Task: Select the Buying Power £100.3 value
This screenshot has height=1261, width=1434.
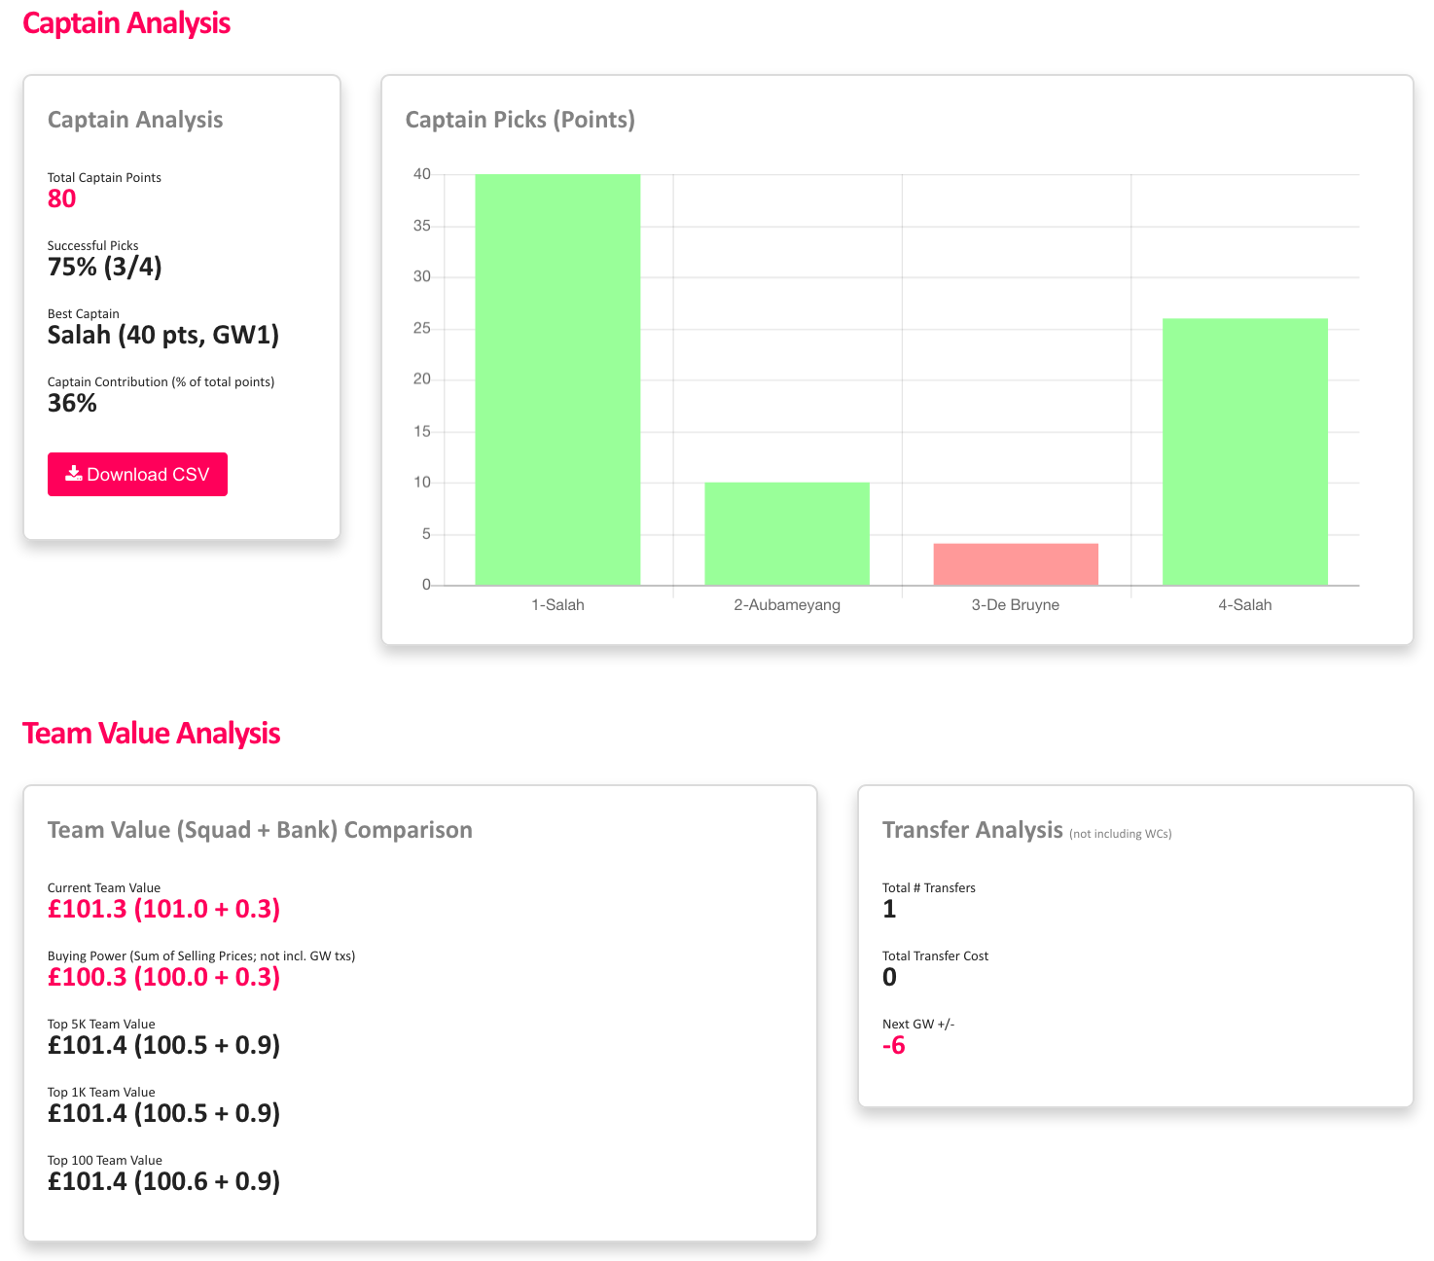Action: click(x=163, y=977)
